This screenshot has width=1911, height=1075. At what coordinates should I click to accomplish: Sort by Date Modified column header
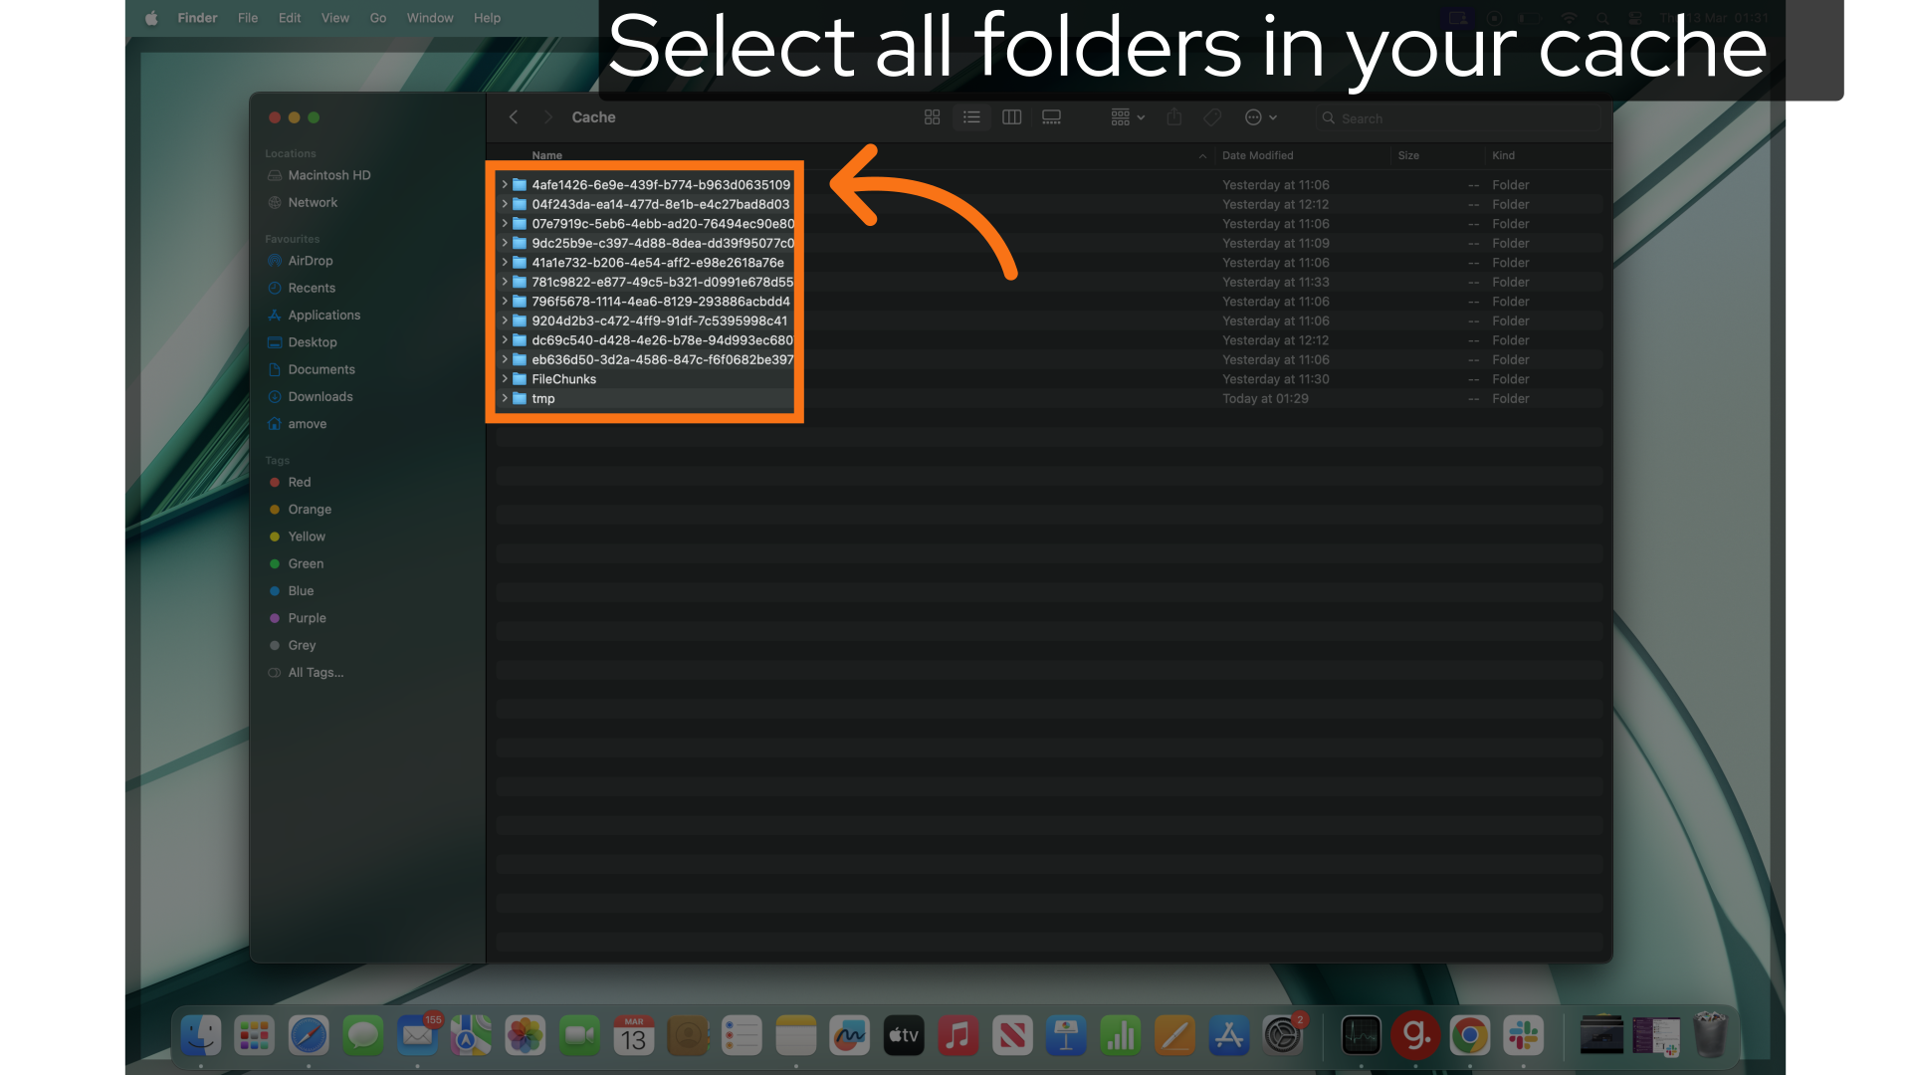1257,155
